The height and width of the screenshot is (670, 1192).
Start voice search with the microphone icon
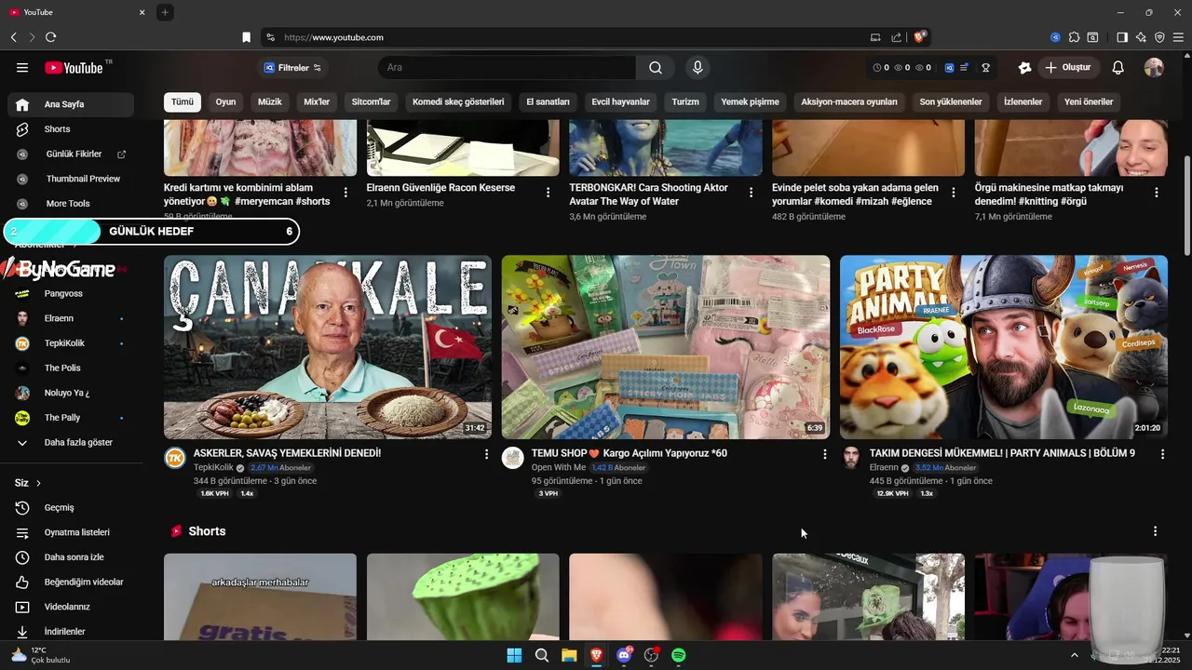click(x=698, y=67)
